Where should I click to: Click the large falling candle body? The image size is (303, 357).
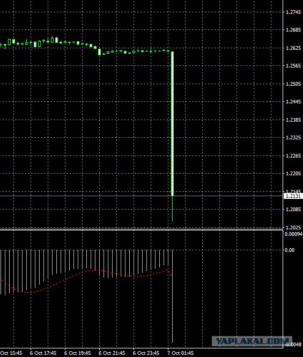click(x=173, y=124)
